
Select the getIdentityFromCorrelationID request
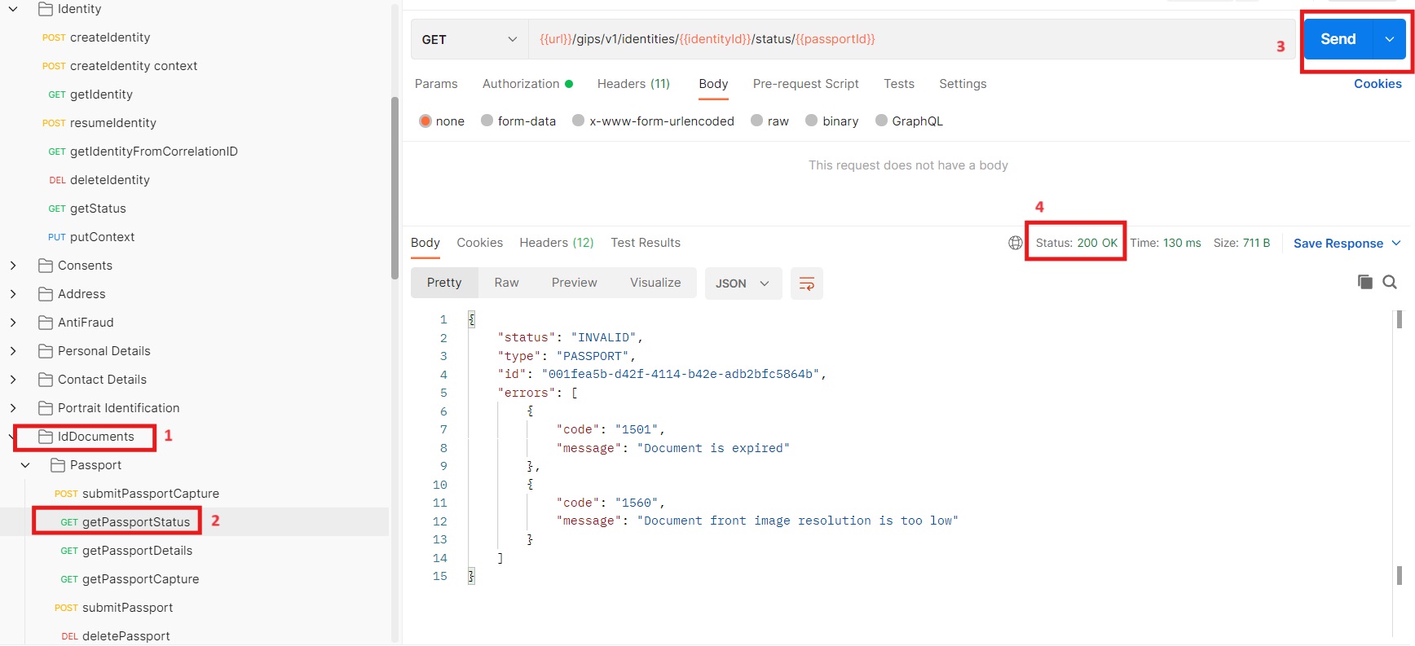pos(143,152)
